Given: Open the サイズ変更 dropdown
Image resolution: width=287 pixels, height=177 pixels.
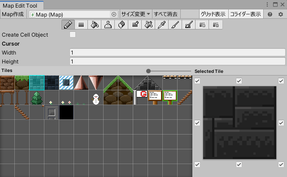Looking at the screenshot, I should pyautogui.click(x=136, y=14).
